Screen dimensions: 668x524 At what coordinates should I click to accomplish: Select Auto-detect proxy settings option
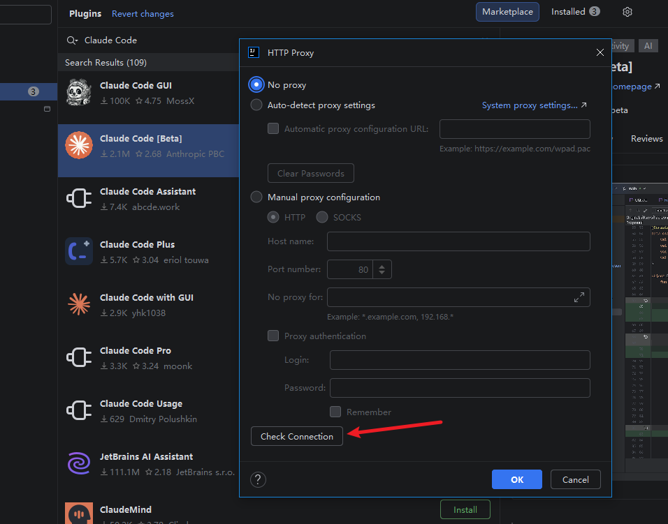pyautogui.click(x=256, y=105)
